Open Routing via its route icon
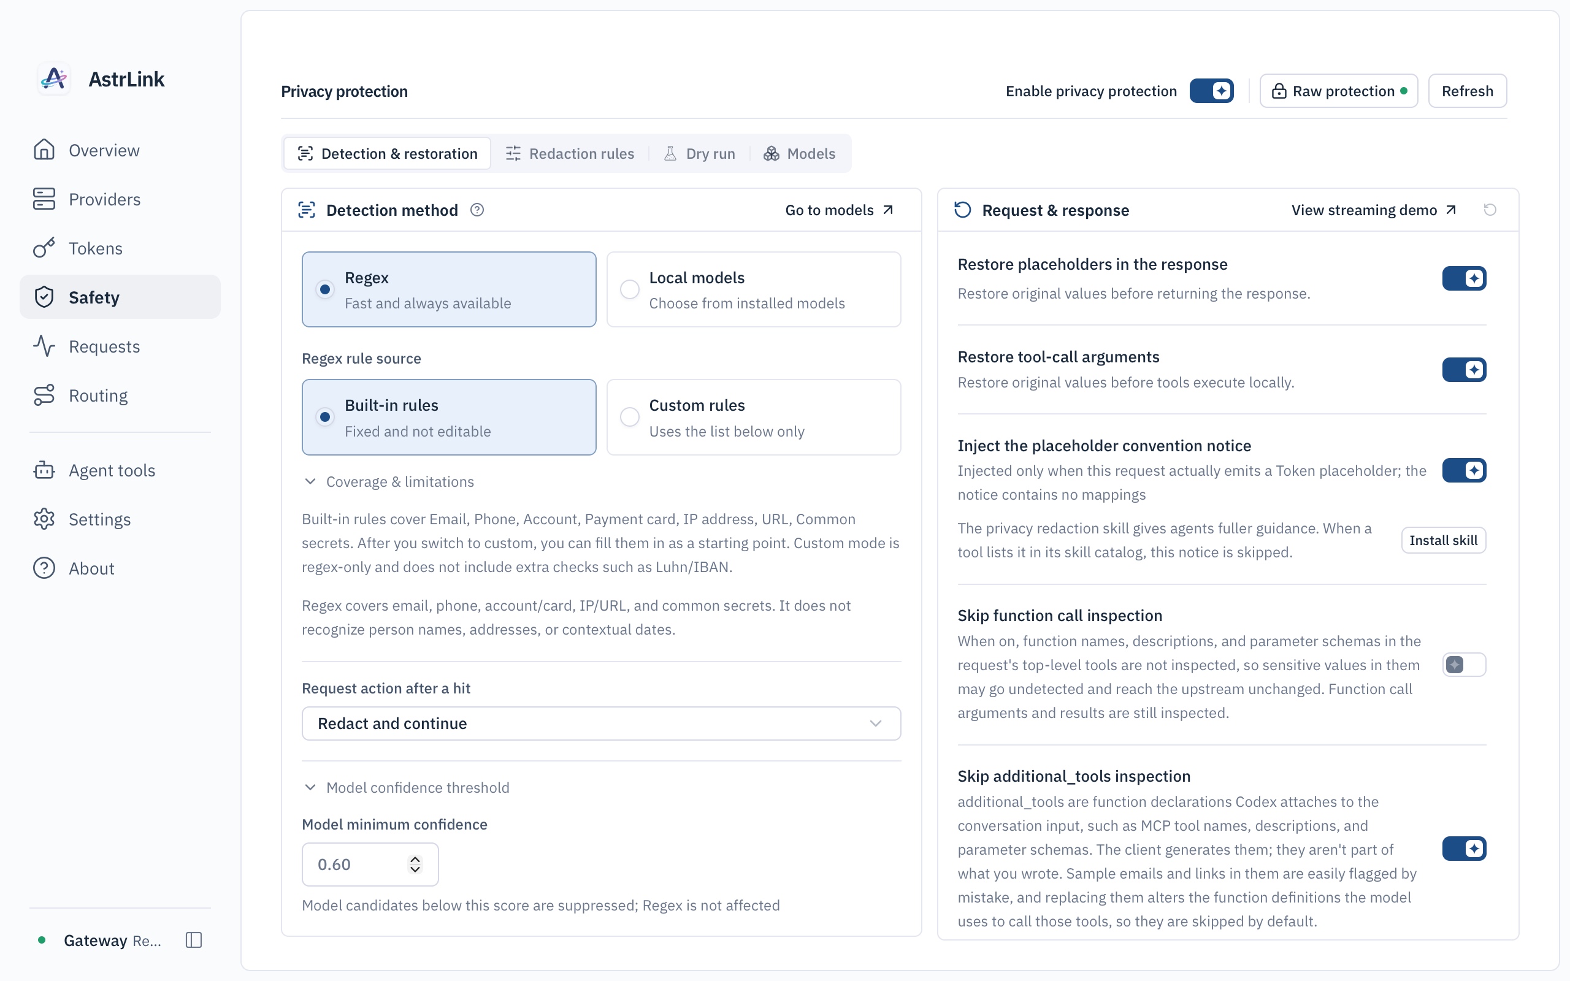Viewport: 1570px width, 981px height. (44, 395)
